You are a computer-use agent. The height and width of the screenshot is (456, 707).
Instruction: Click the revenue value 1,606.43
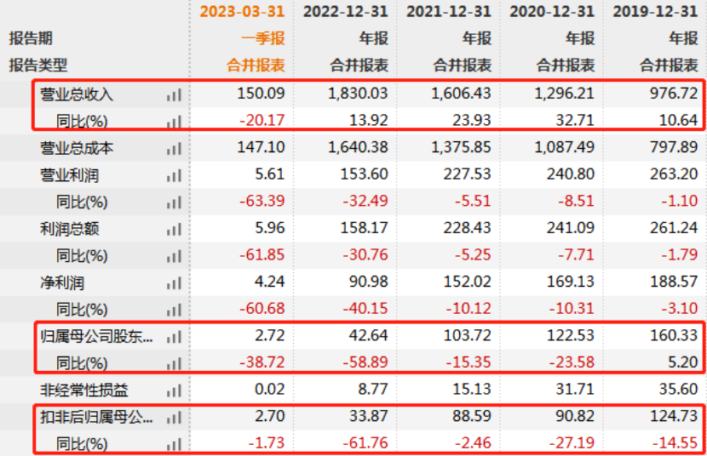tap(462, 94)
